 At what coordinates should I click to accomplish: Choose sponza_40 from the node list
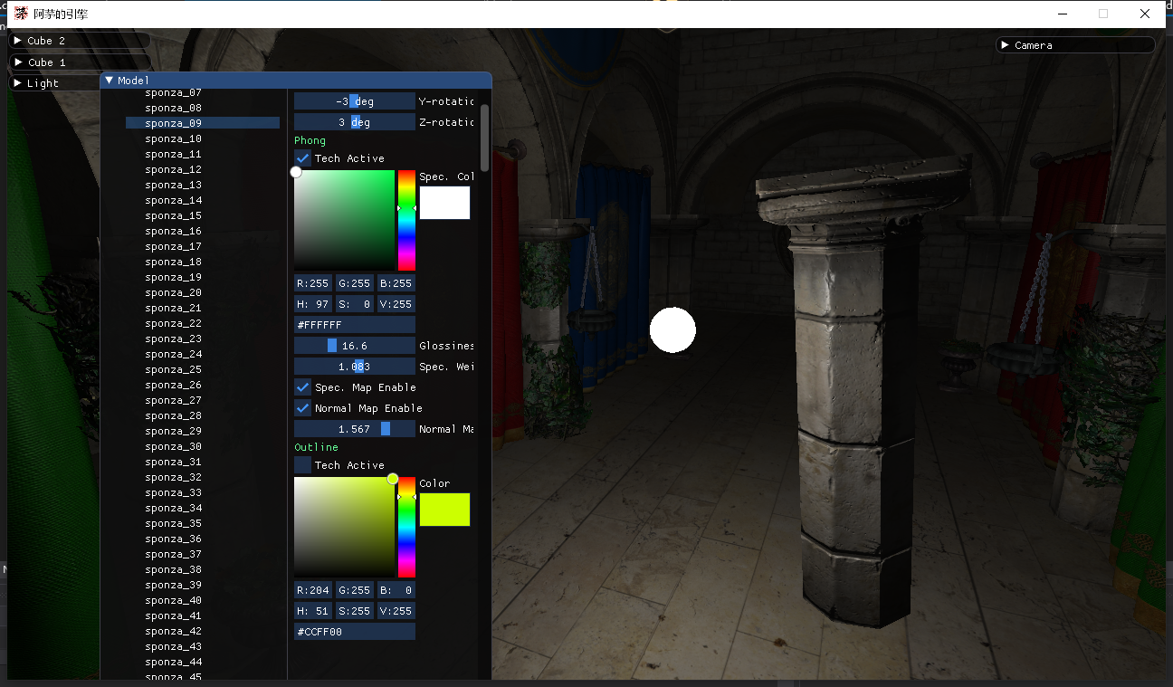[x=173, y=600]
